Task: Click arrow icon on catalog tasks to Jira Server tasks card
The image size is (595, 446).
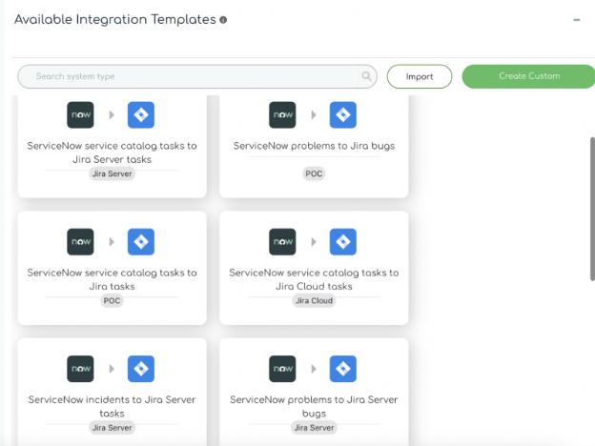Action: click(112, 115)
